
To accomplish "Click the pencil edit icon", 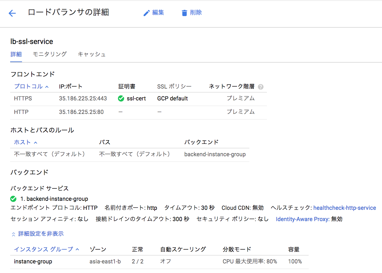I will (146, 13).
